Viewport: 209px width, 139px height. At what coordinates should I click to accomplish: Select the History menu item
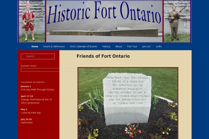click(x=106, y=47)
